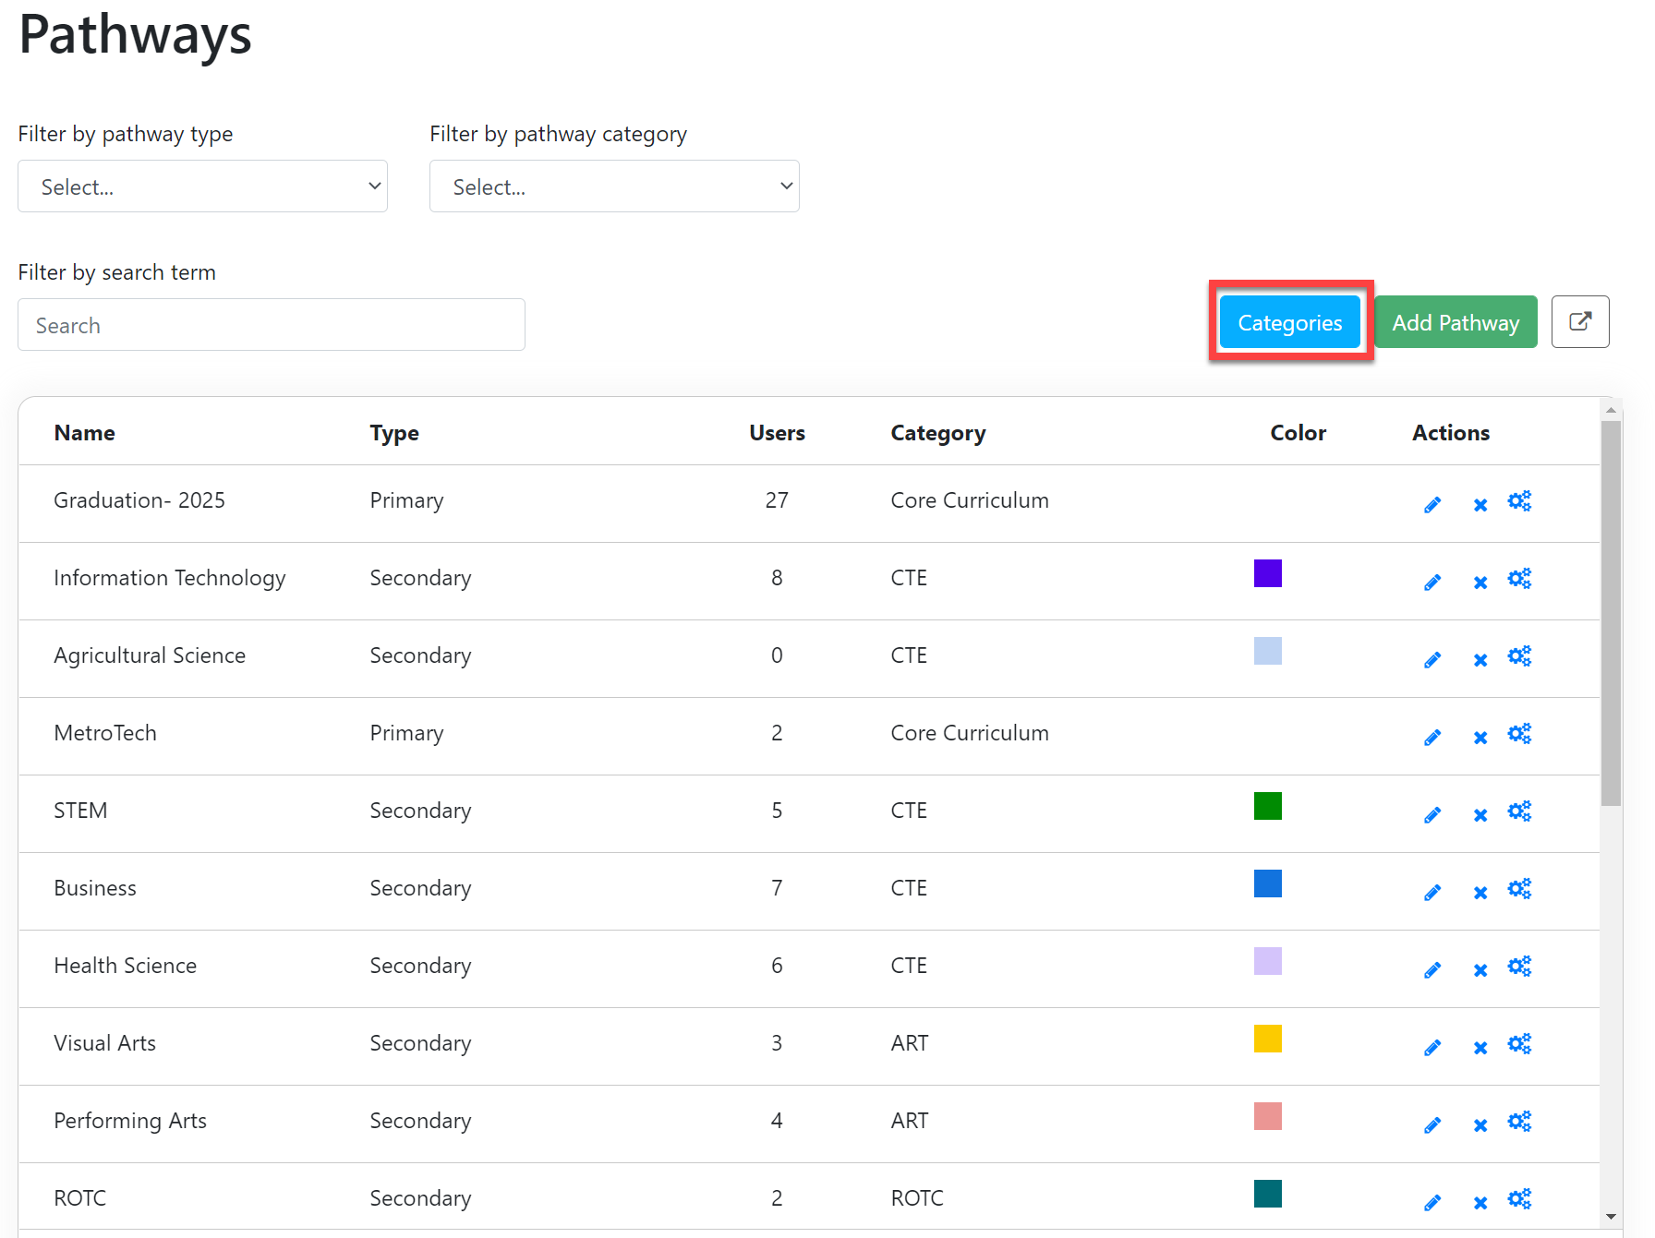Delete Information Technology pathway x icon
Viewport: 1655px width, 1238px height.
pyautogui.click(x=1480, y=583)
